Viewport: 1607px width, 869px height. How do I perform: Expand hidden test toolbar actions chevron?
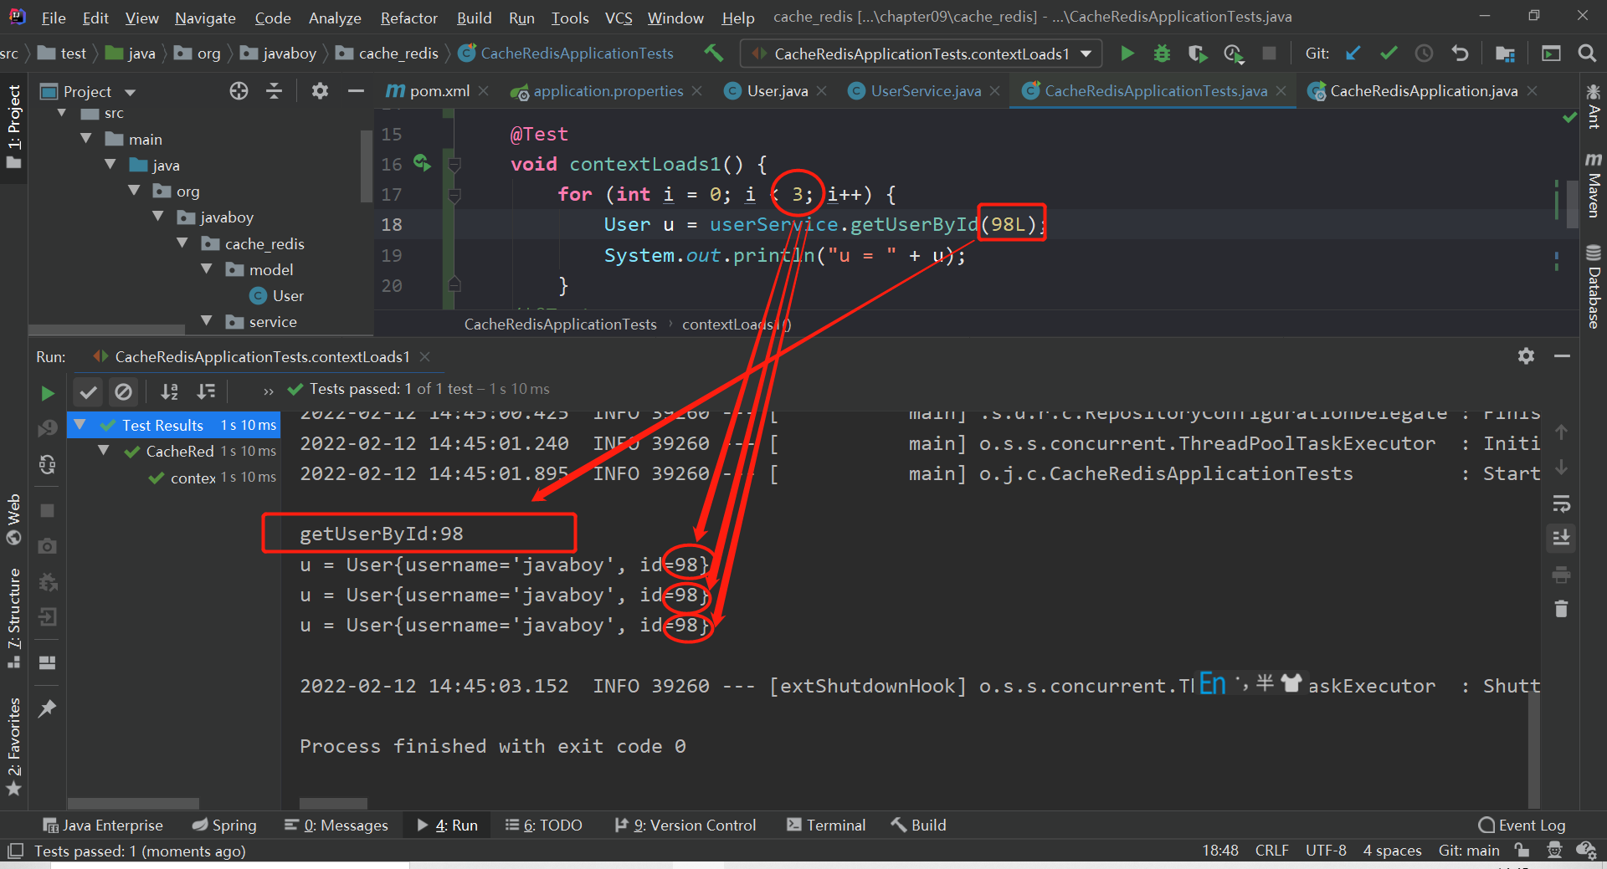pyautogui.click(x=268, y=391)
